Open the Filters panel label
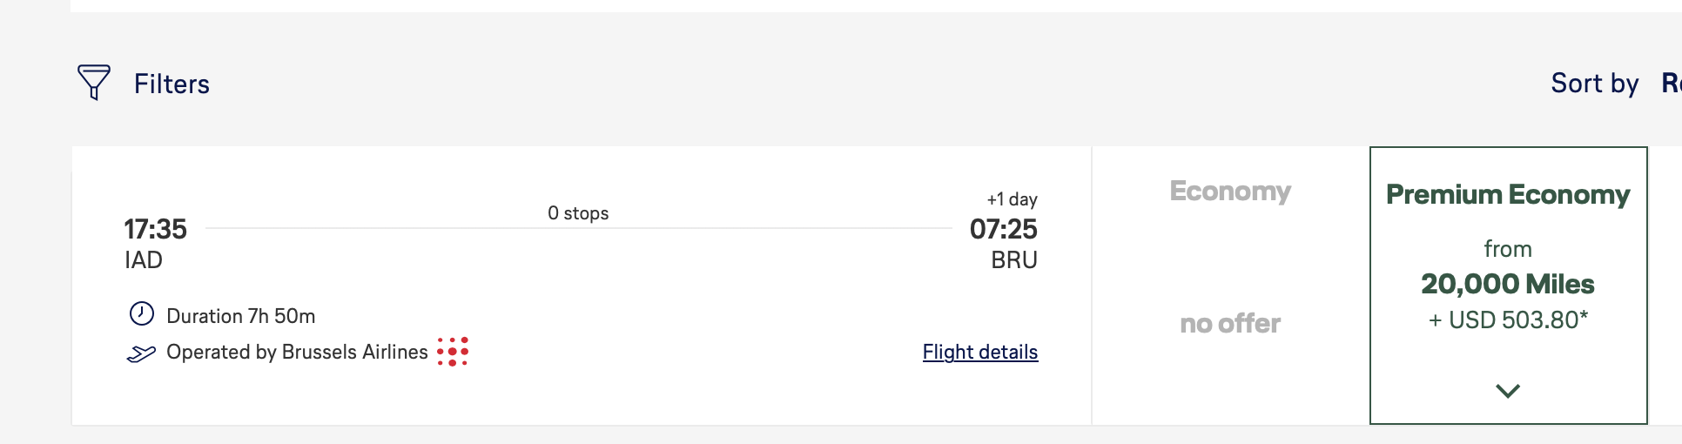Screen dimensions: 1682x444 pyautogui.click(x=172, y=84)
